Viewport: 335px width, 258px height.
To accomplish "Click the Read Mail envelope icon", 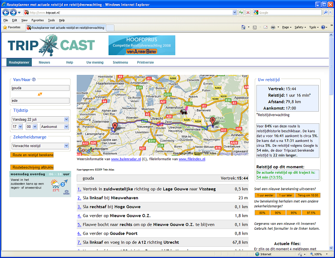I will (x=265, y=27).
